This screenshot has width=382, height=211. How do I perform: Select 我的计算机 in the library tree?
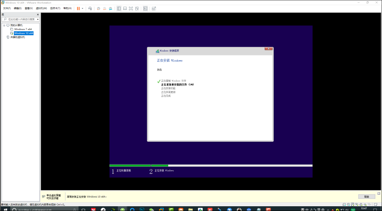(x=17, y=25)
